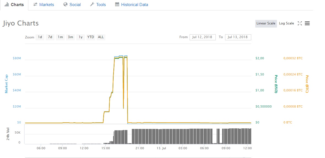Click the 03:00 time axis label
The image size is (325, 158).
tap(183, 148)
